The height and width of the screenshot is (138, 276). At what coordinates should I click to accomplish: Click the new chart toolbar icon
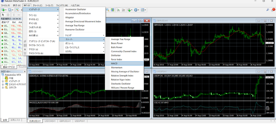coord(3,10)
